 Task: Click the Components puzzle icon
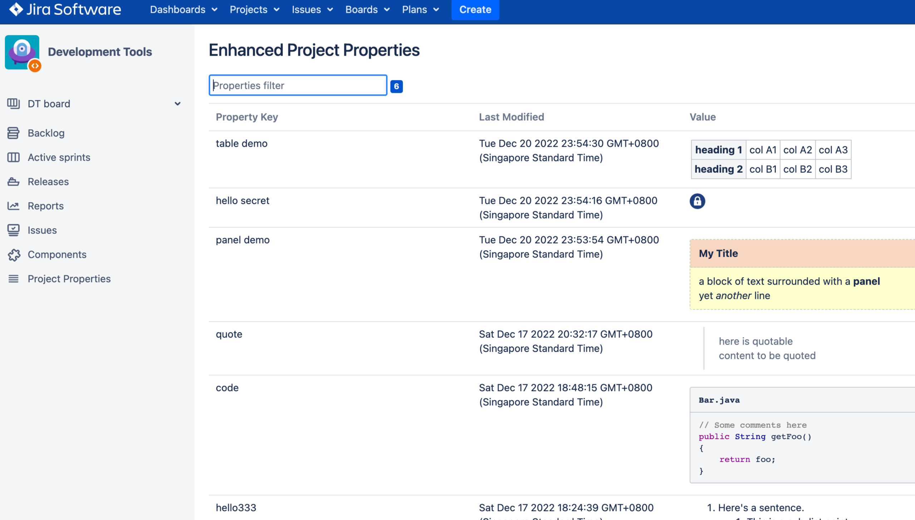[14, 255]
